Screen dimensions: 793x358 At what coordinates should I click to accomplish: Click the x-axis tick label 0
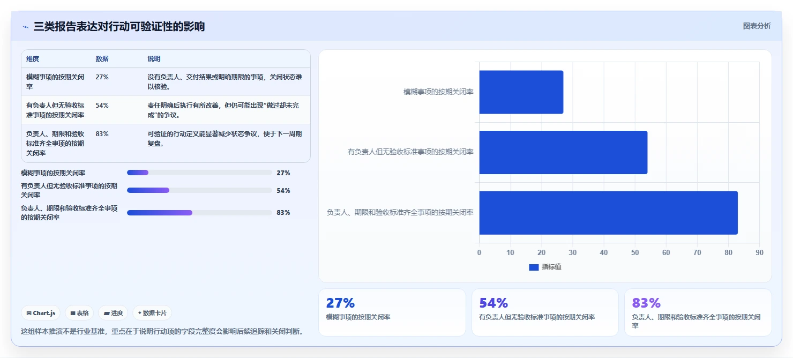click(x=479, y=252)
